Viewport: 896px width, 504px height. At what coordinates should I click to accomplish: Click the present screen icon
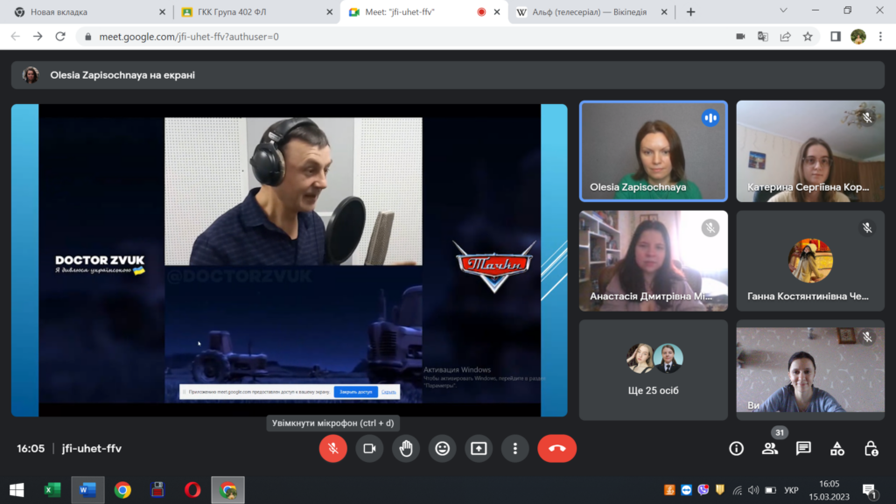(x=479, y=448)
